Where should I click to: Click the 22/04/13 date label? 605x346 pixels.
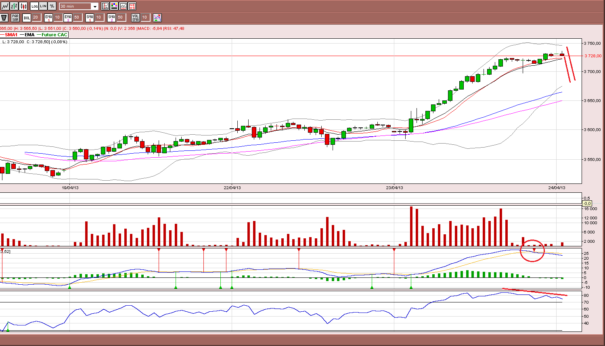tap(232, 188)
